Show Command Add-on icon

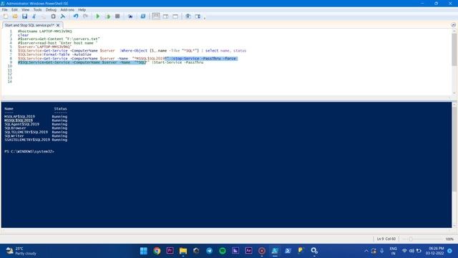pyautogui.click(x=198, y=16)
